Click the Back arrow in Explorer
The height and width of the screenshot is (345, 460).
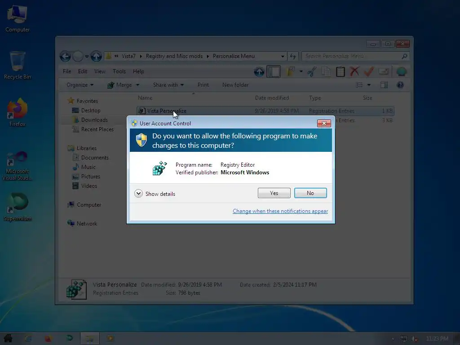click(65, 56)
